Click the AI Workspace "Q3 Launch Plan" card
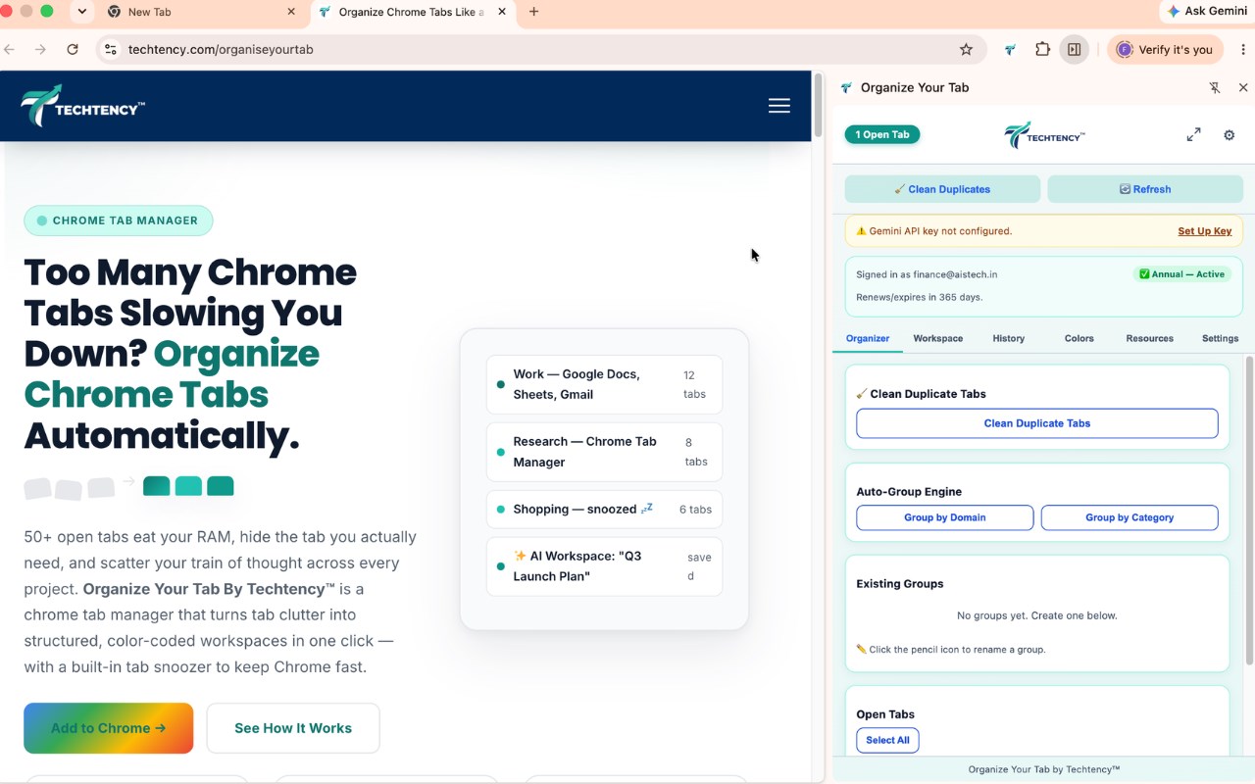Viewport: 1255px width, 784px height. point(604,566)
